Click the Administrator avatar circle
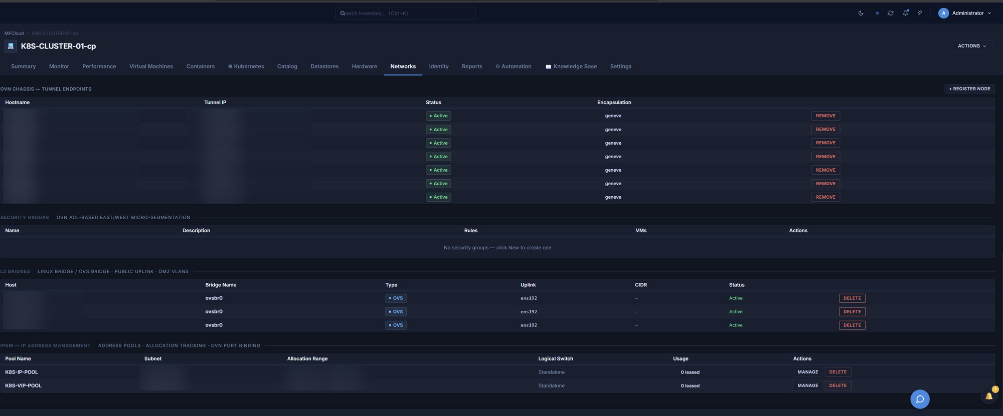This screenshot has width=1003, height=416. pyautogui.click(x=943, y=13)
